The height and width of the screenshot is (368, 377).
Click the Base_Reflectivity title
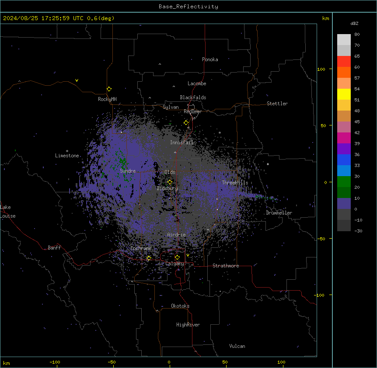(x=188, y=7)
